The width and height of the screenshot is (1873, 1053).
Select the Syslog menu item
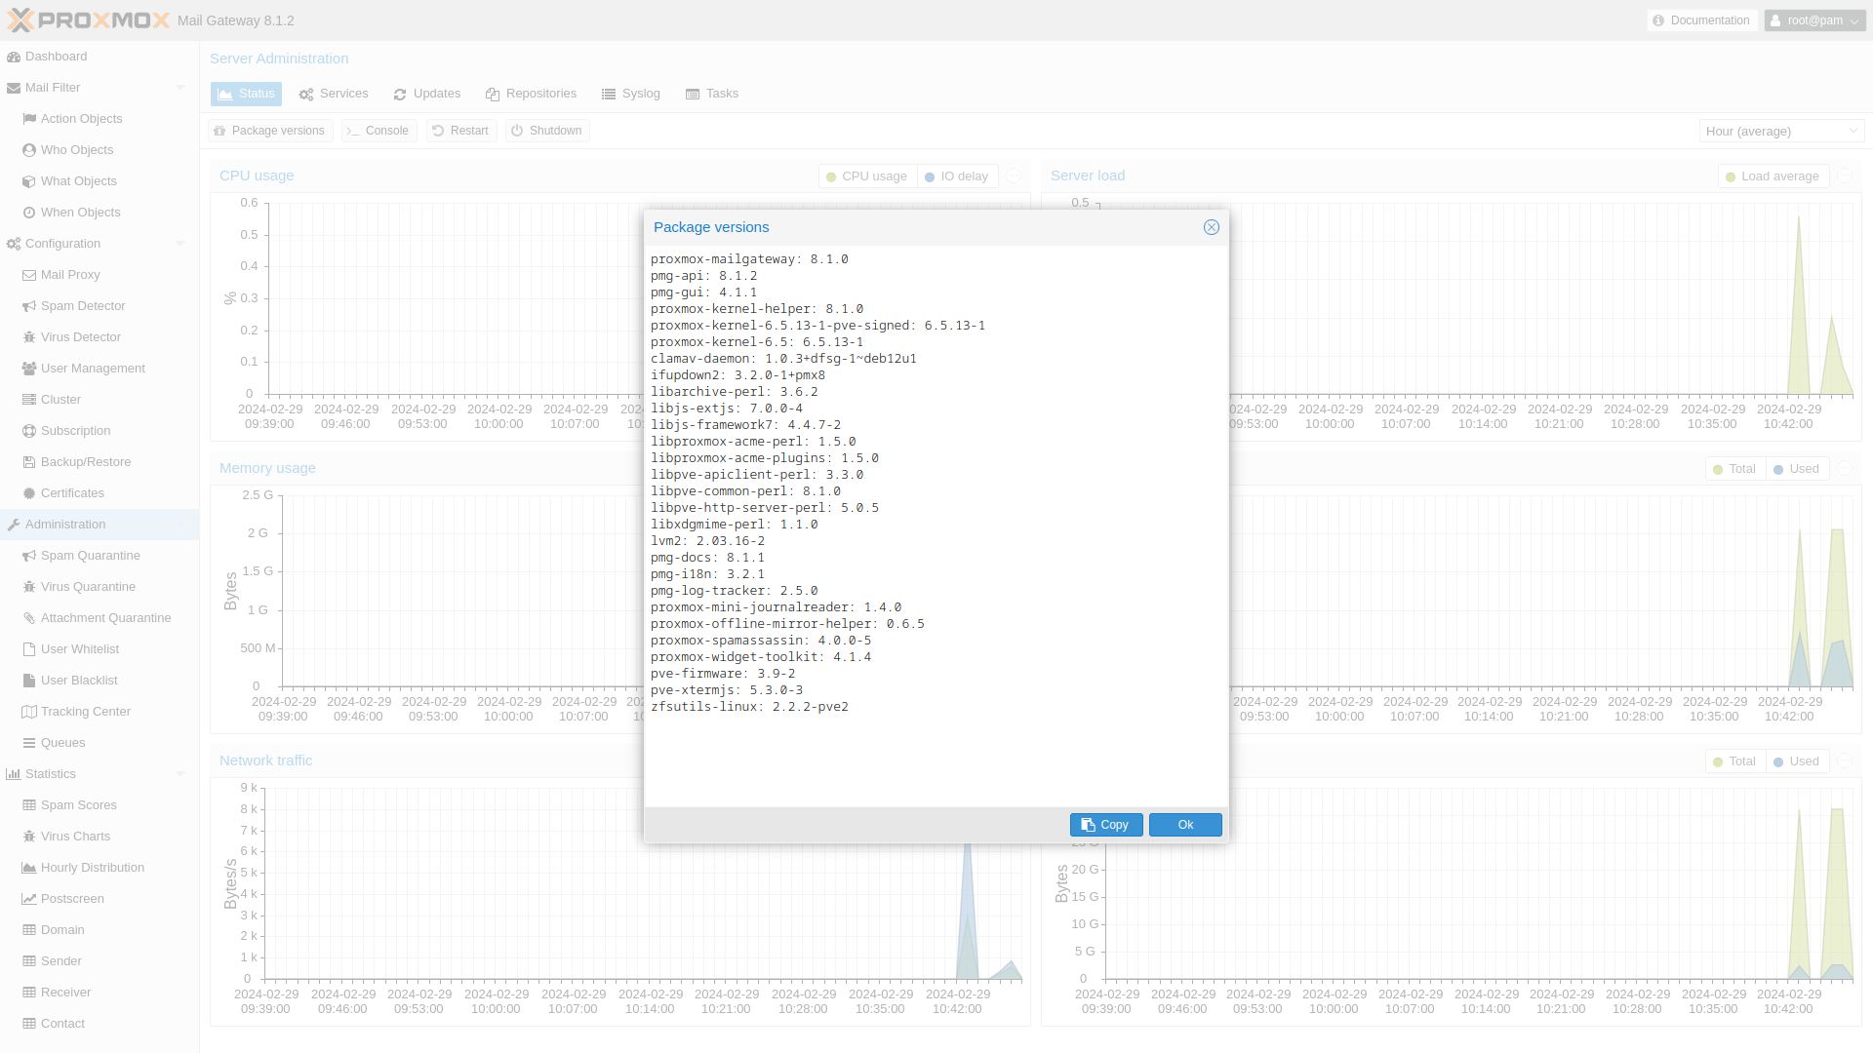[630, 94]
